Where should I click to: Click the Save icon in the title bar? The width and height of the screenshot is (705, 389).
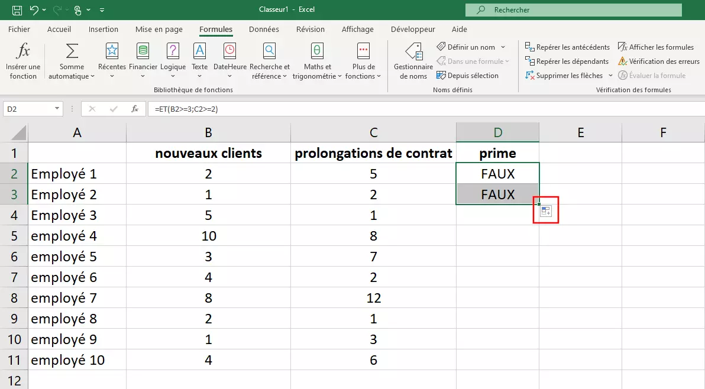click(17, 9)
